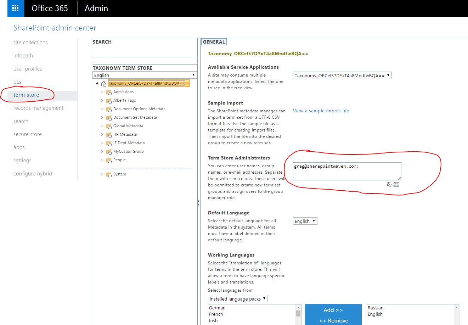Select the System group folder icon
The image size is (468, 325).
(x=108, y=174)
